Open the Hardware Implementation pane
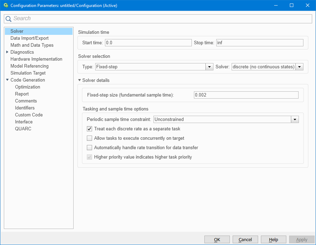 [x=36, y=59]
